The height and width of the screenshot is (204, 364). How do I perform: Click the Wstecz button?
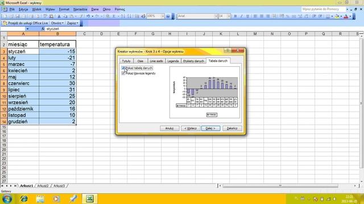click(191, 128)
